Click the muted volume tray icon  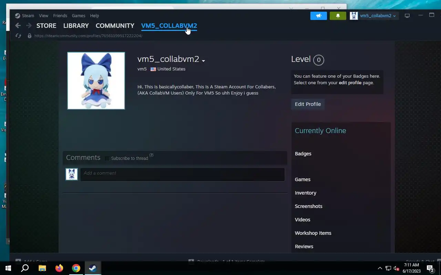tap(397, 268)
